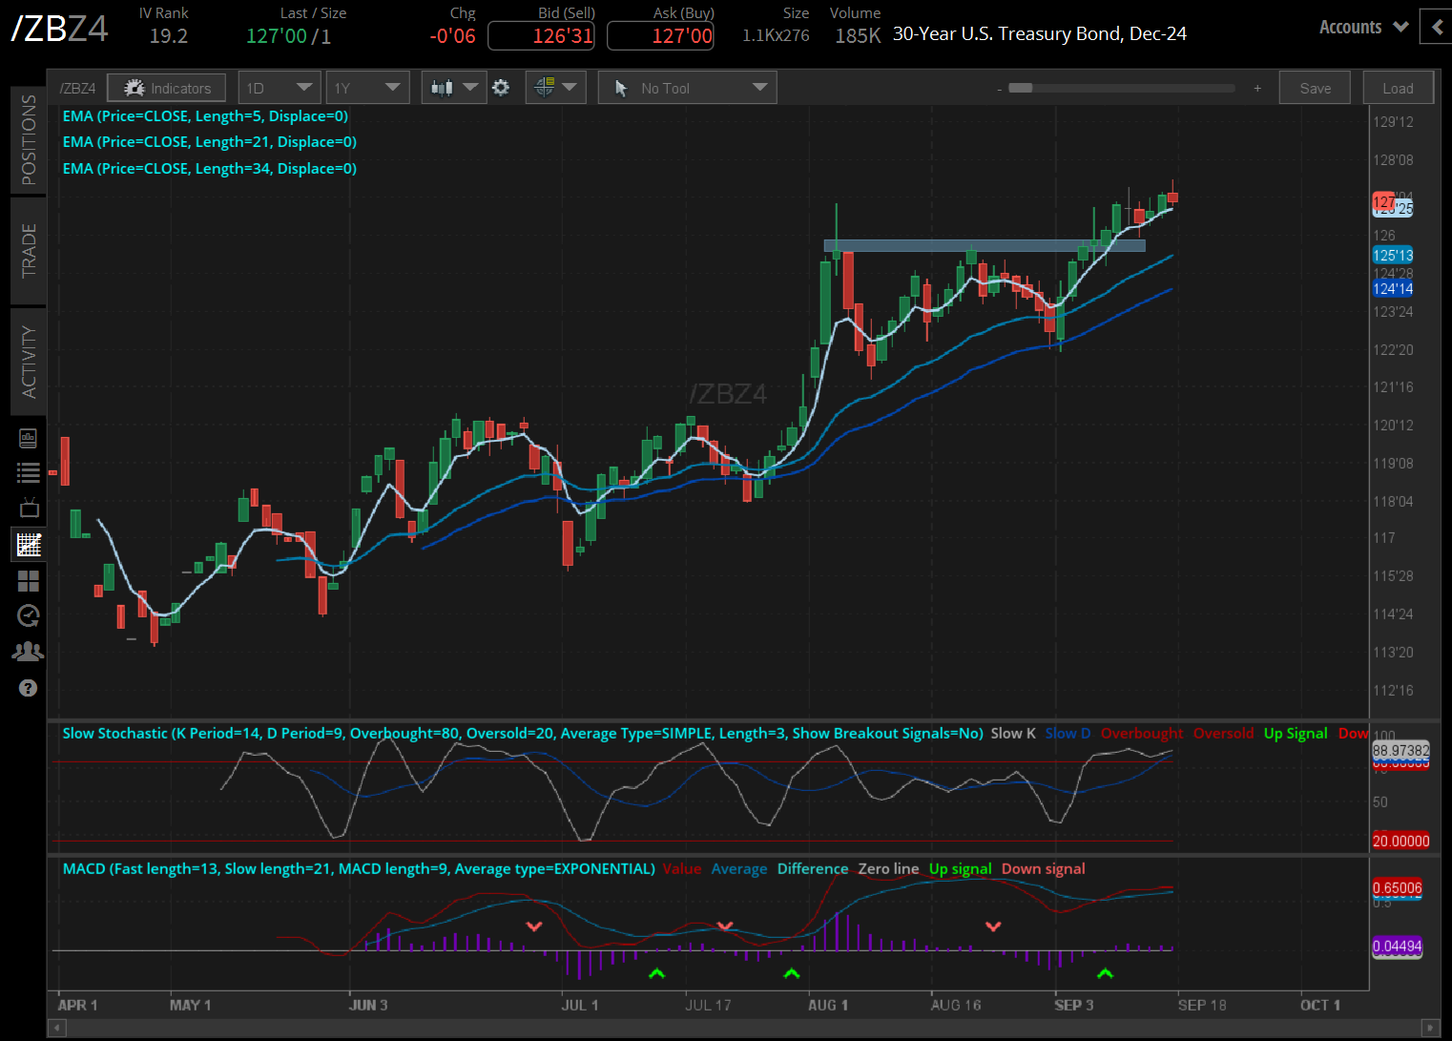
Task: Click the EMA Length=21 study label
Action: coord(210,142)
